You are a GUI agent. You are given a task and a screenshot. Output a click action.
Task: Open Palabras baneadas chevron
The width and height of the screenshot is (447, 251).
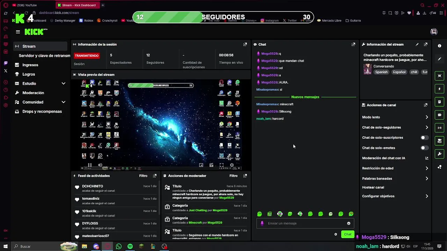(426, 178)
